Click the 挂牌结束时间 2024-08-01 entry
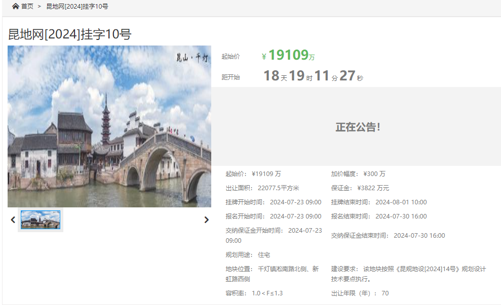This screenshot has width=501, height=305. [379, 202]
